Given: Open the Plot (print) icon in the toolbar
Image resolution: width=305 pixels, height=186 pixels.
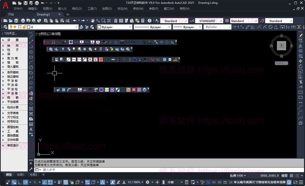Looking at the screenshot, I should [22, 21].
